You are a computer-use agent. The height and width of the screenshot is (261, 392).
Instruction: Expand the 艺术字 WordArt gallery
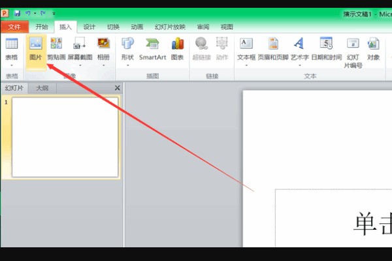tap(299, 65)
